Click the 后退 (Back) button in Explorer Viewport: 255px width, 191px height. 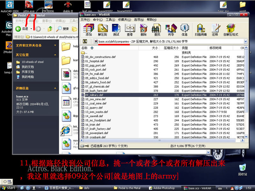coord(22,29)
